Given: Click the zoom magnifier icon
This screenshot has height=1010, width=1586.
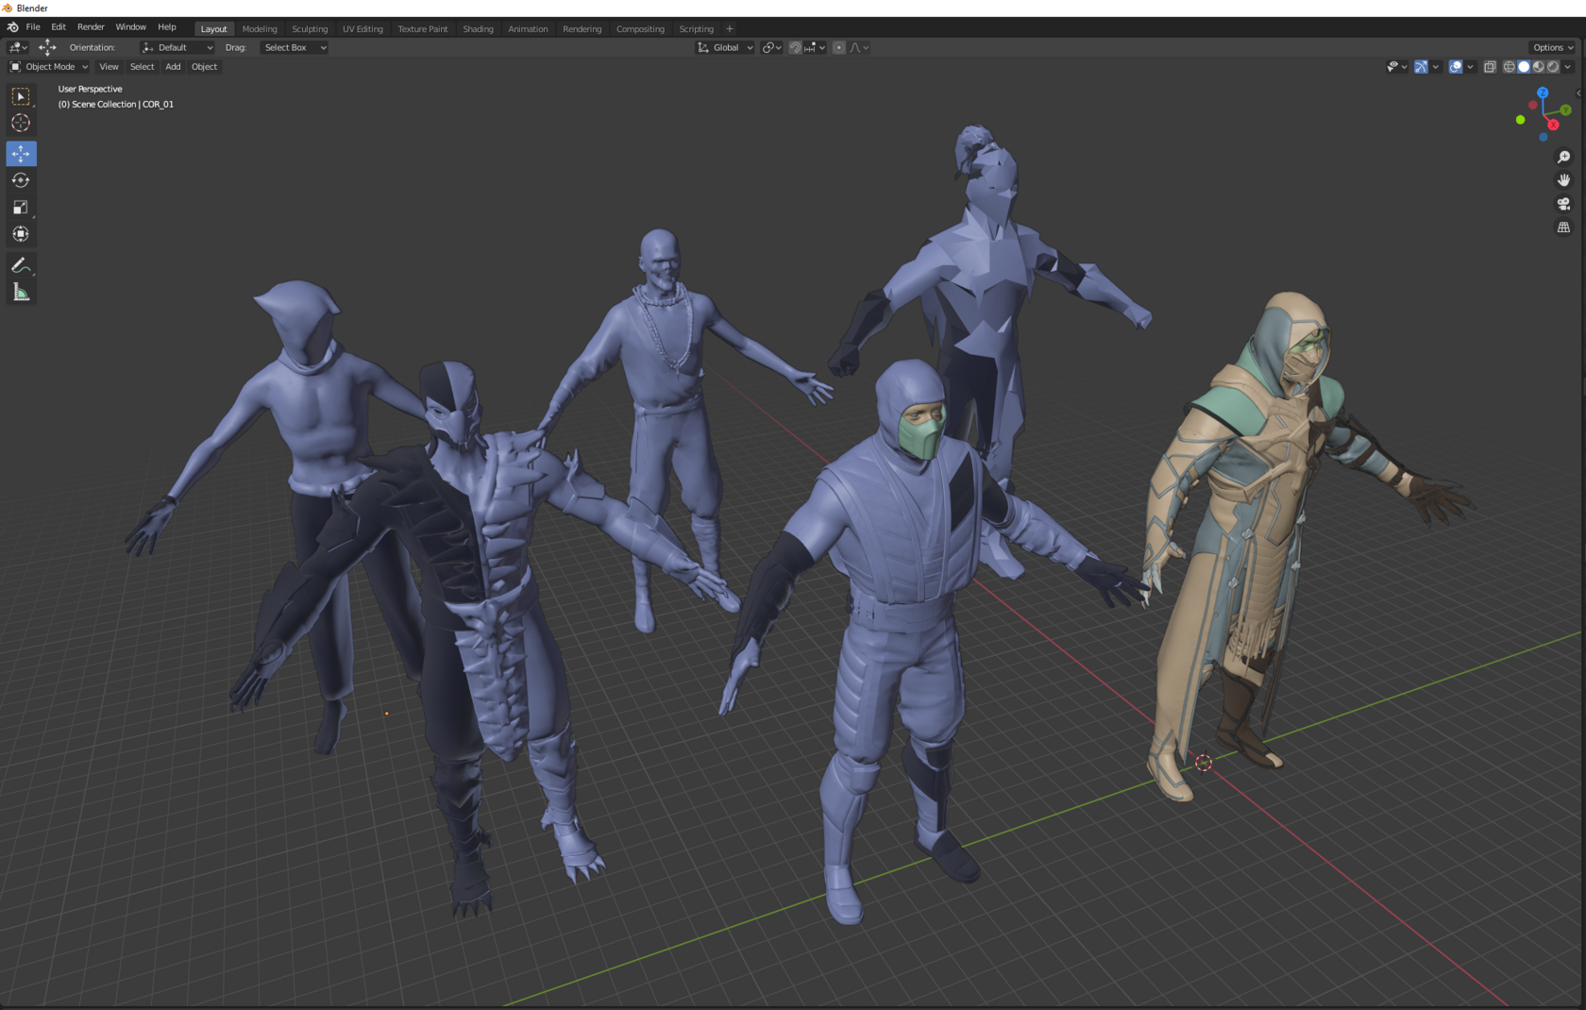Looking at the screenshot, I should (x=1563, y=156).
